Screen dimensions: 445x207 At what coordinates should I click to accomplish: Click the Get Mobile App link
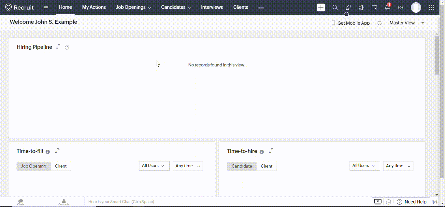tap(351, 23)
